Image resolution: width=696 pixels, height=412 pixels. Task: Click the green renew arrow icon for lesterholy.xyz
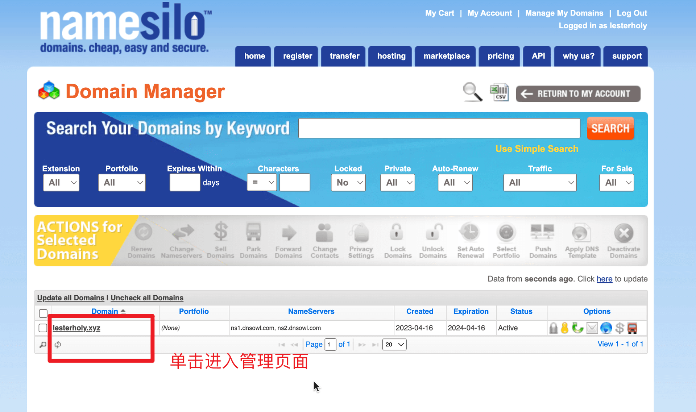pyautogui.click(x=577, y=328)
